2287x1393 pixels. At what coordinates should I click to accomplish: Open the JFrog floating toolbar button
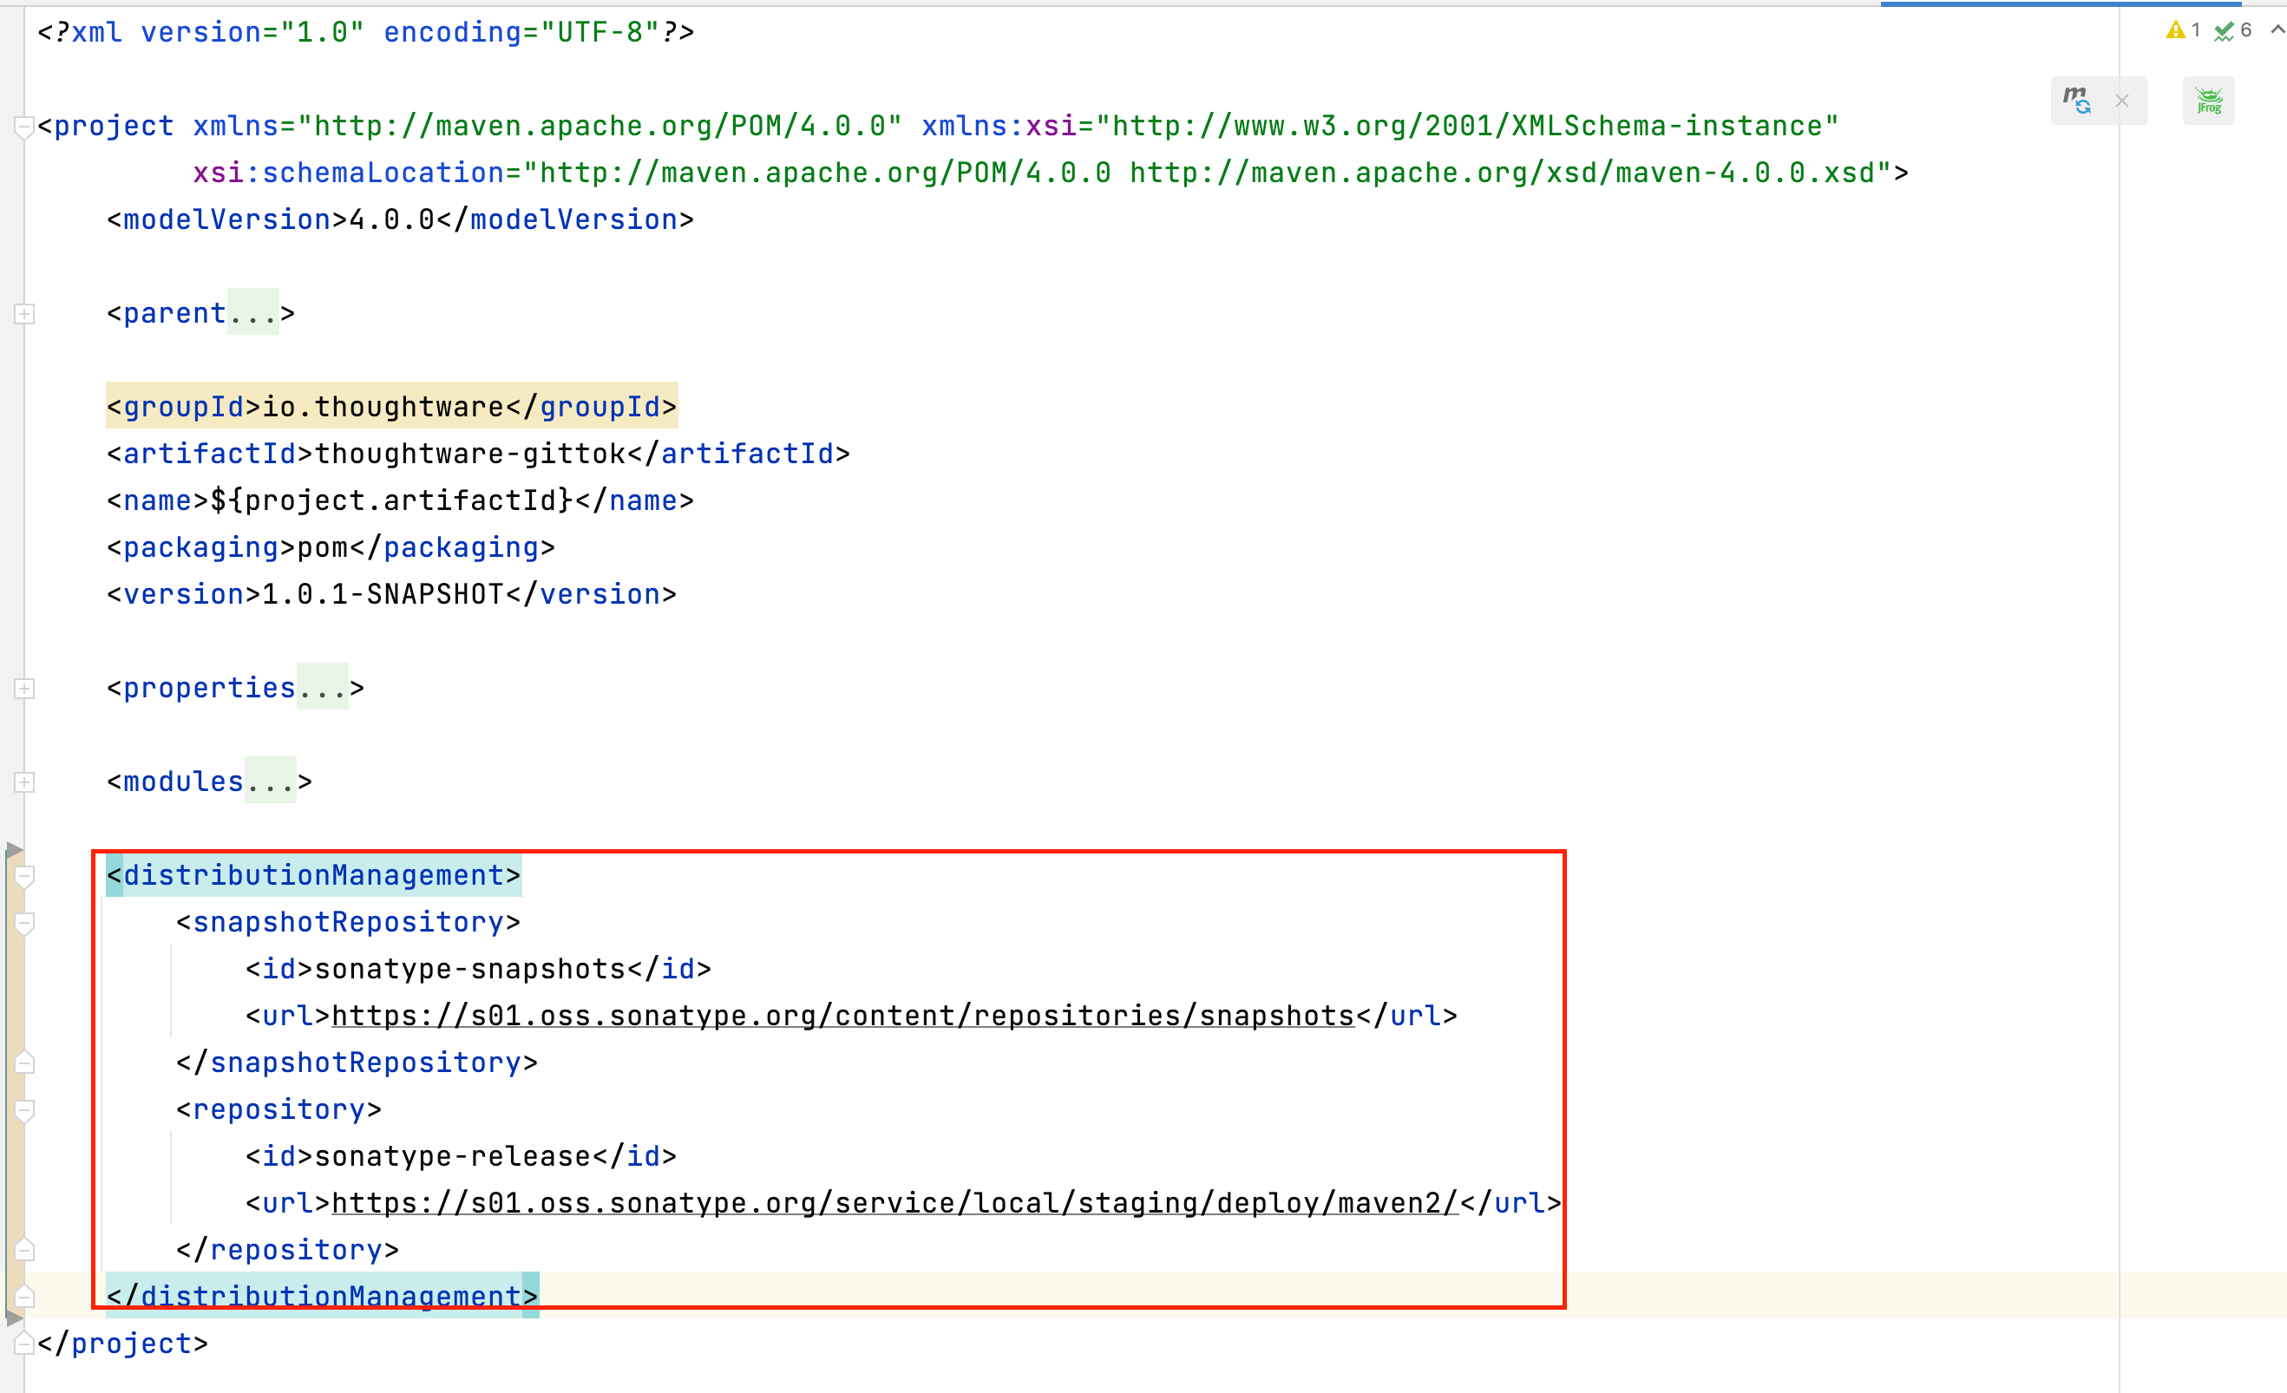pos(2208,101)
